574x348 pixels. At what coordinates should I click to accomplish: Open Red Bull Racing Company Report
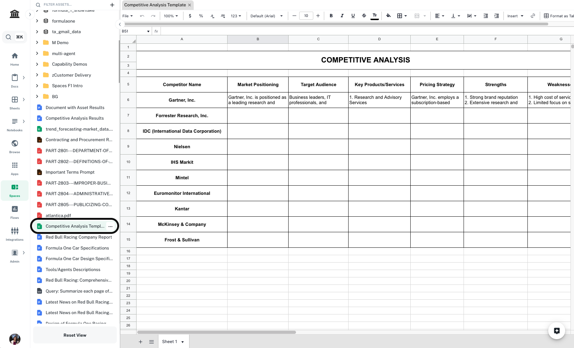(x=78, y=237)
